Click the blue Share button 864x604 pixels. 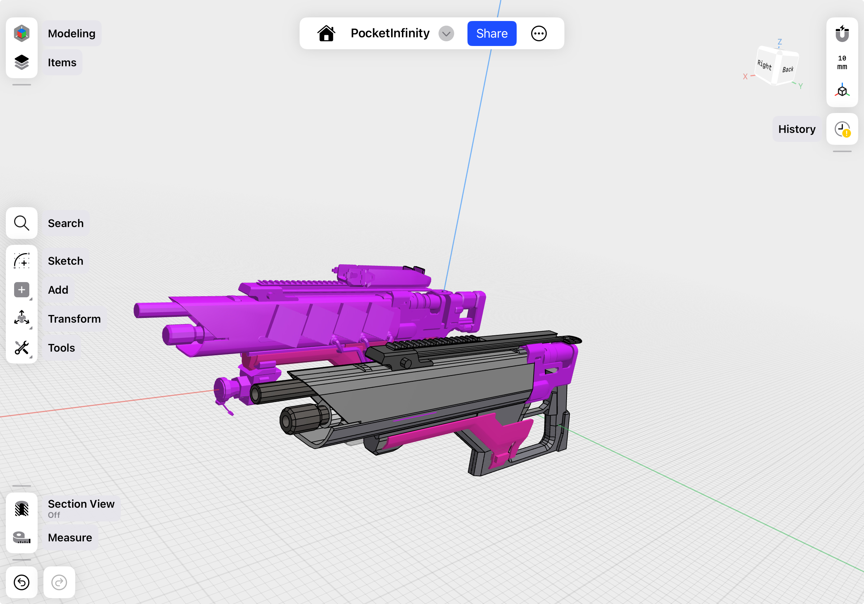pyautogui.click(x=491, y=34)
